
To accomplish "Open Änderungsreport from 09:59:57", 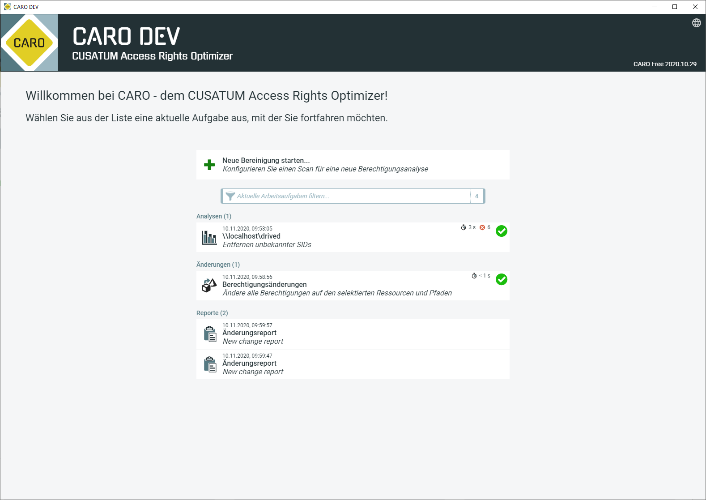I will pyautogui.click(x=353, y=334).
